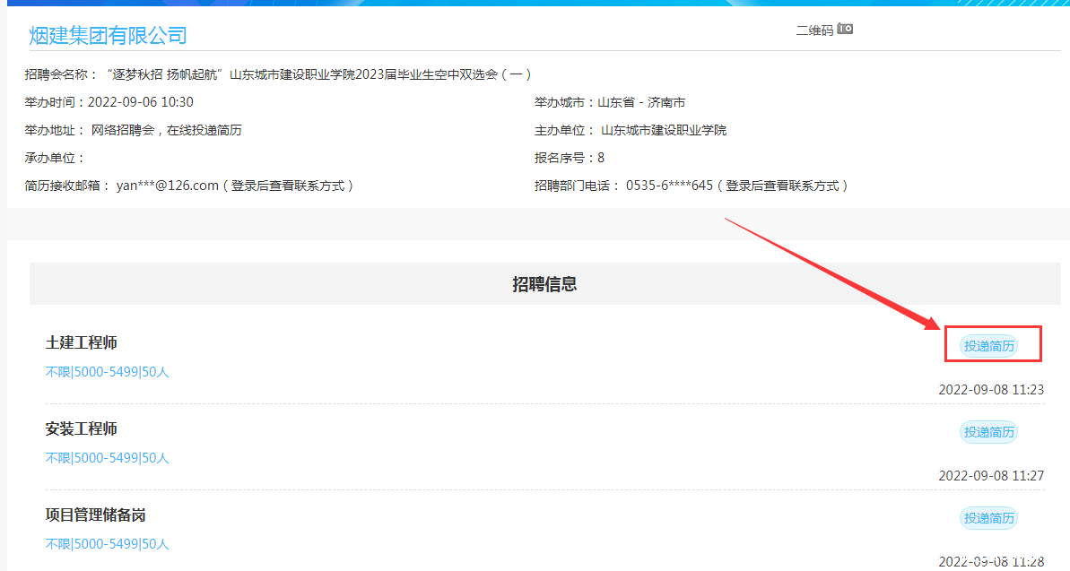Open the 安装工程师 job listing
The height and width of the screenshot is (571, 1070).
(82, 428)
